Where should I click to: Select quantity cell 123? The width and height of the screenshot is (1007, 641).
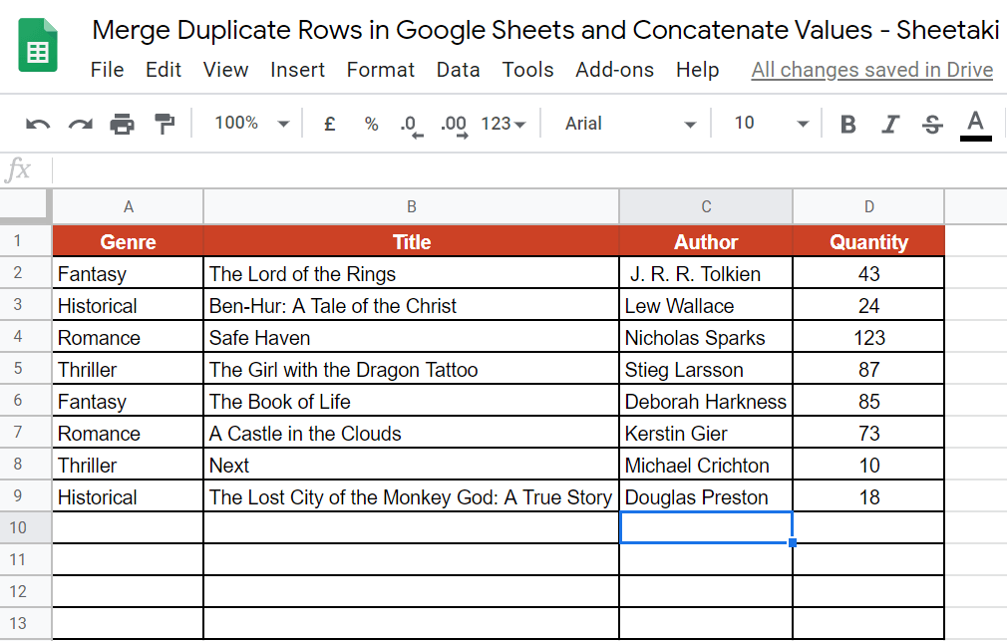point(869,338)
